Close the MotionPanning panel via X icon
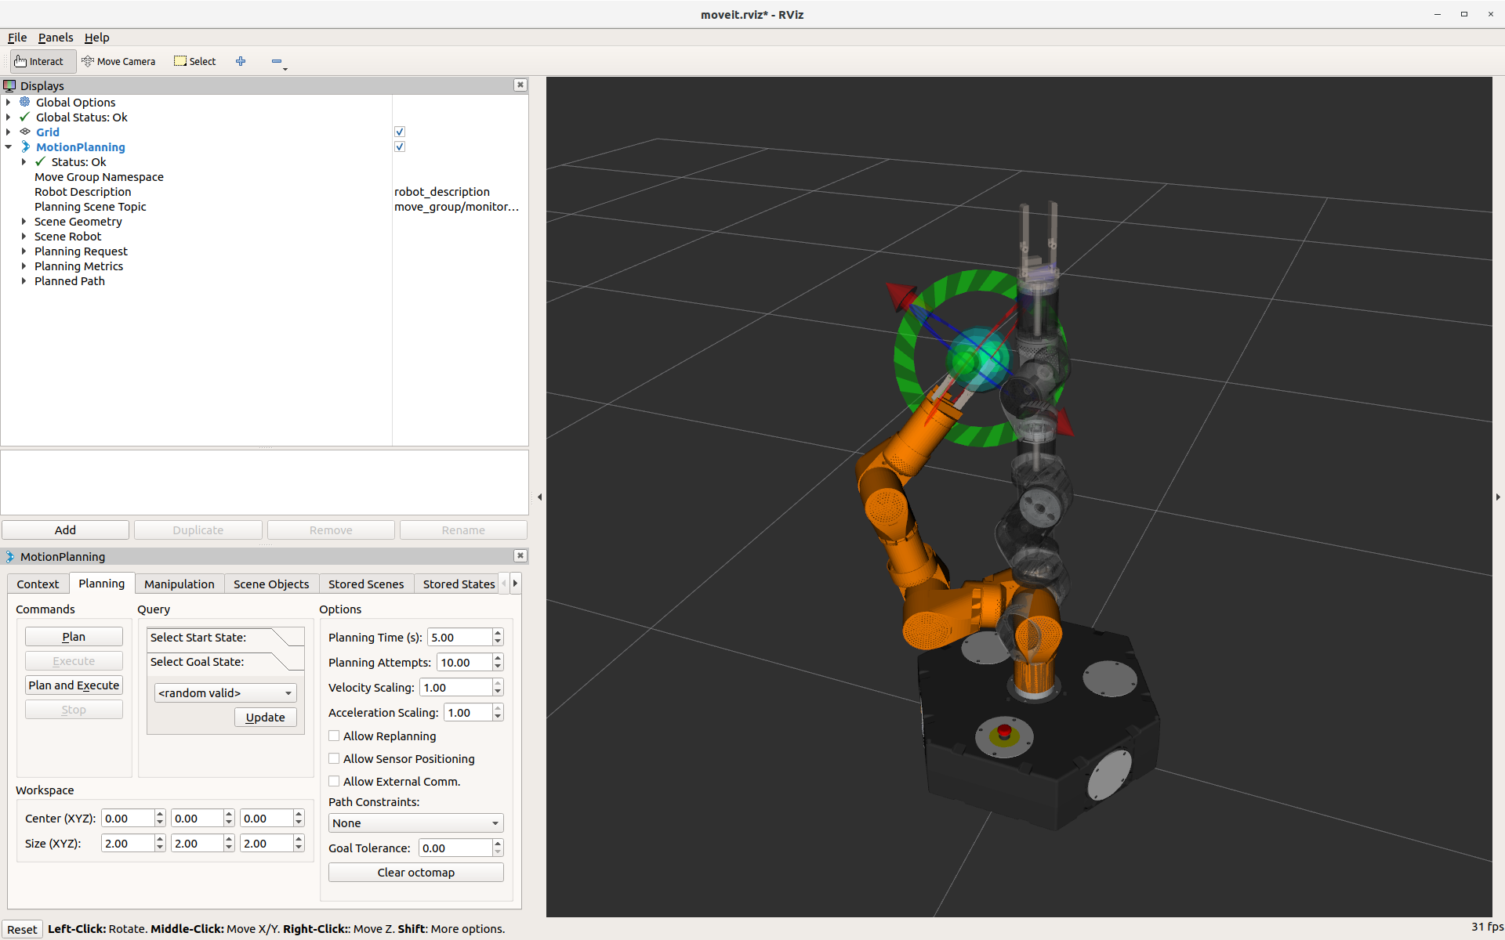1505x940 pixels. pyautogui.click(x=520, y=555)
